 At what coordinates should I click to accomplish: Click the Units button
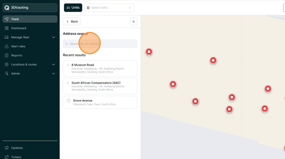(73, 8)
